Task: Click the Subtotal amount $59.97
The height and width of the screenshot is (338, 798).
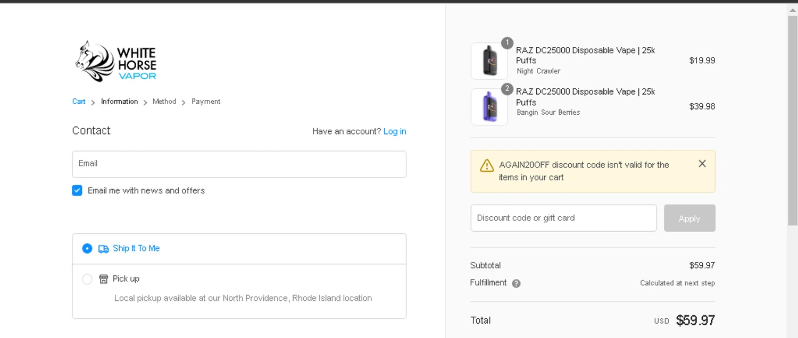Action: coord(702,265)
